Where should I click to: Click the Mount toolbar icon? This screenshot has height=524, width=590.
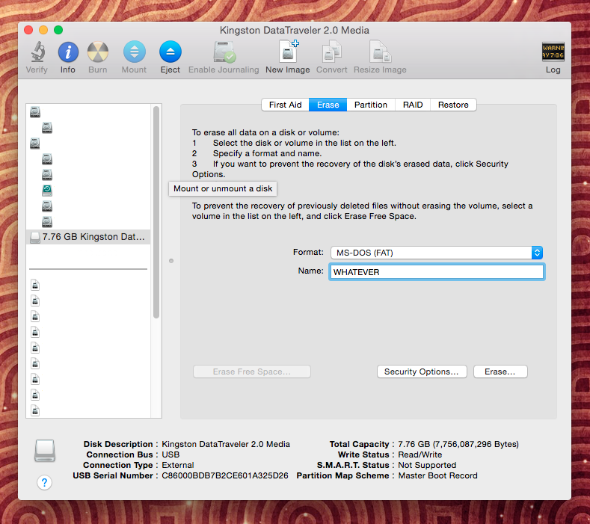click(x=135, y=52)
